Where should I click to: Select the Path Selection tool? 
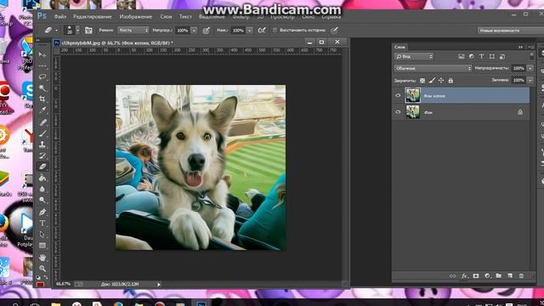(x=42, y=235)
